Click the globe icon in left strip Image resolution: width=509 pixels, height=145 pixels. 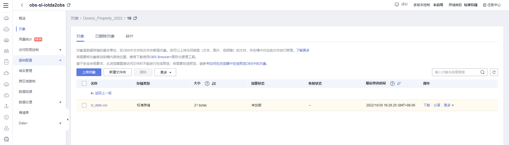[x=6, y=139]
